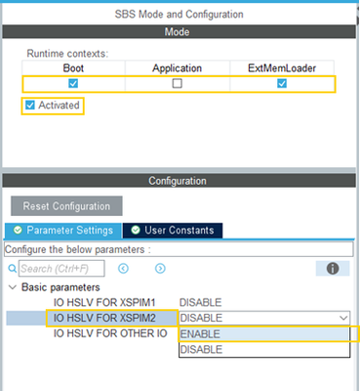Click the search magnifier icon
This screenshot has height=391, width=360.
pyautogui.click(x=12, y=269)
